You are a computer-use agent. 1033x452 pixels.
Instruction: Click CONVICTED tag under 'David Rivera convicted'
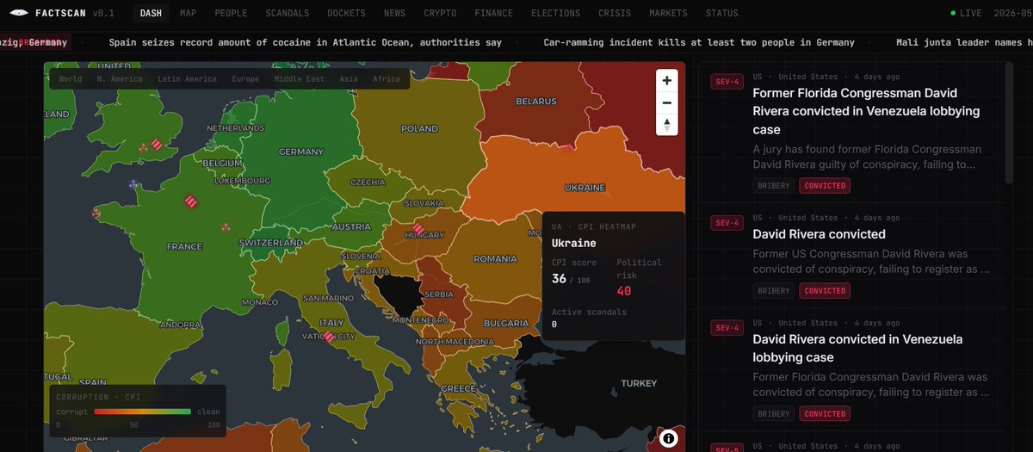tap(825, 291)
